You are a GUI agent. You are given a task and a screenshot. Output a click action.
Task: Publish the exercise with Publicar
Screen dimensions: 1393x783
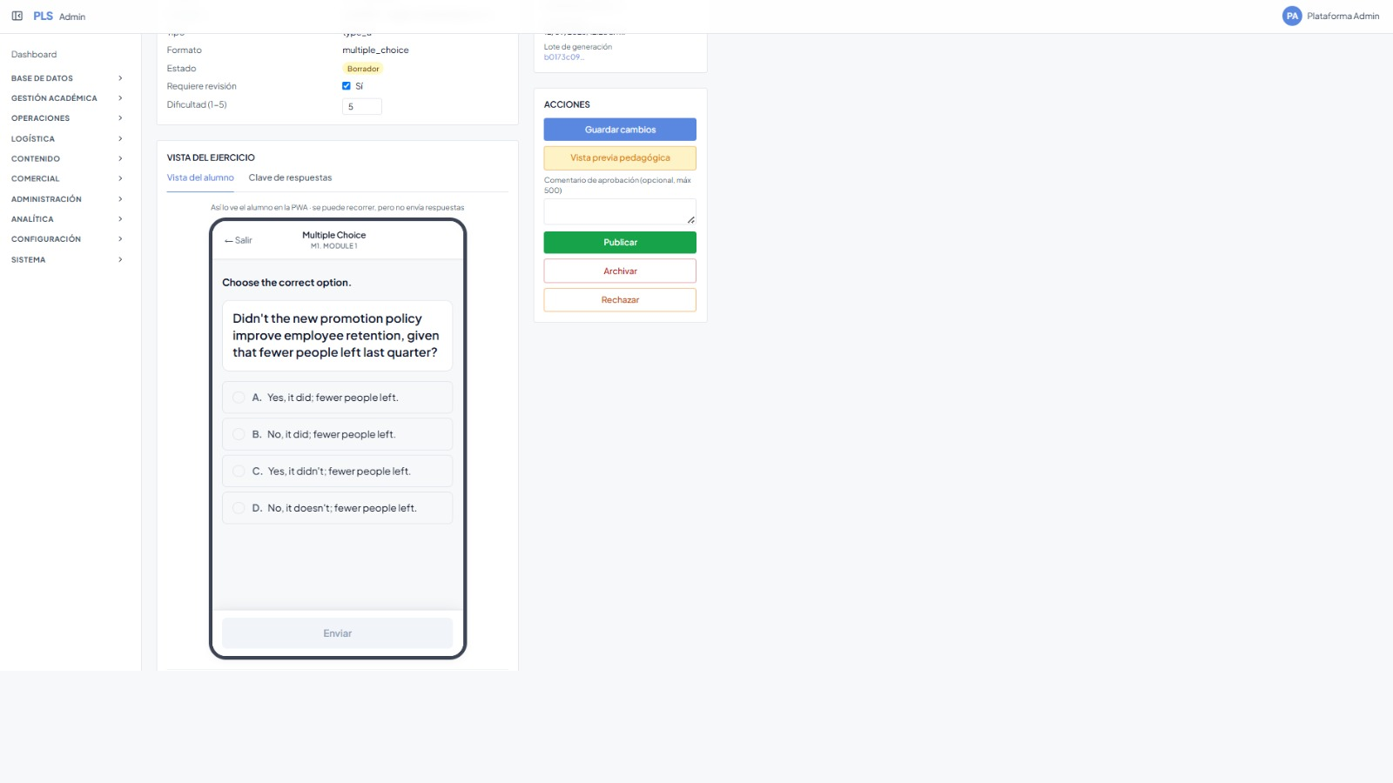(x=620, y=243)
